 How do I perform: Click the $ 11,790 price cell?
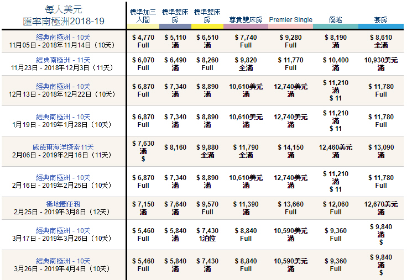pyautogui.click(x=246, y=147)
